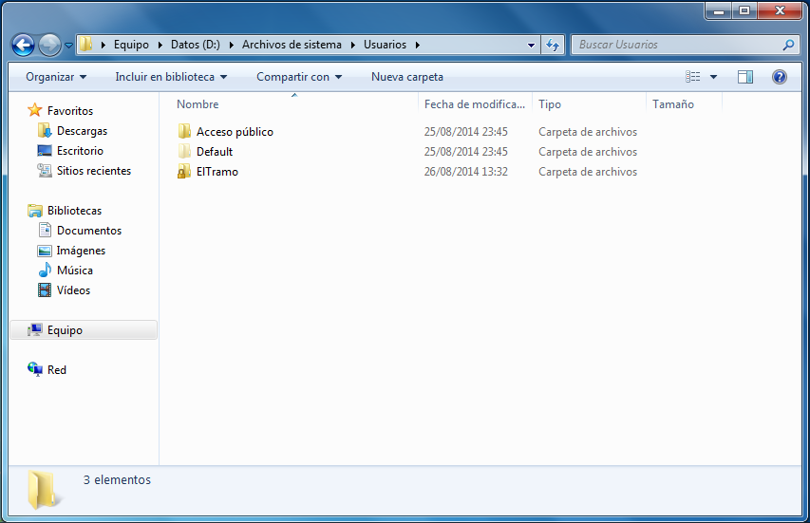
Task: Click the Forward navigation arrow button
Action: point(49,46)
